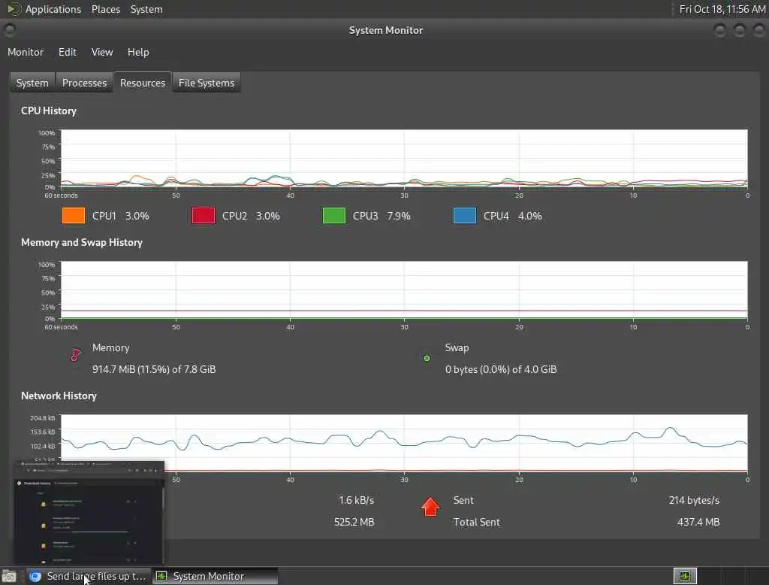Click the CPU History heading
The width and height of the screenshot is (769, 585).
click(x=49, y=111)
